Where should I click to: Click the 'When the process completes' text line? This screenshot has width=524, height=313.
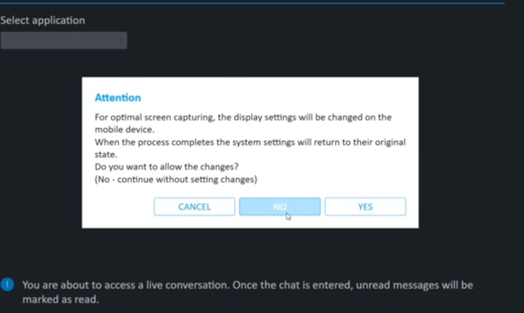tap(250, 142)
